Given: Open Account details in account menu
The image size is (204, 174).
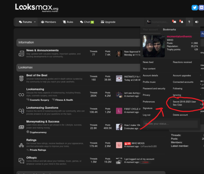Looking at the screenshot, I should (150, 75).
